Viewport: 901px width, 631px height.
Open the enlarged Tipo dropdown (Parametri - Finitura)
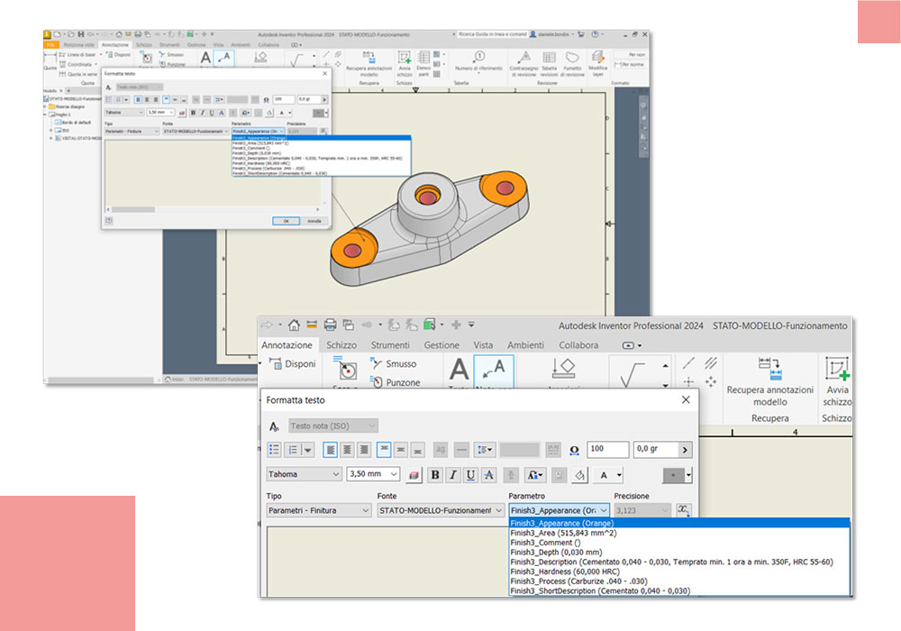click(319, 510)
